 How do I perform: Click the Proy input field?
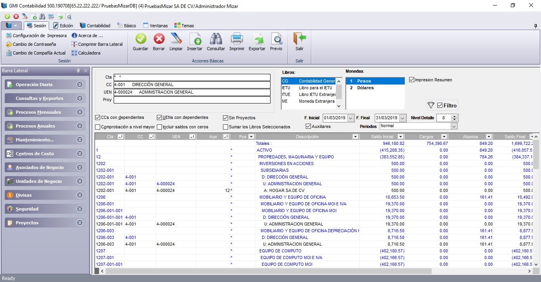tap(192, 100)
